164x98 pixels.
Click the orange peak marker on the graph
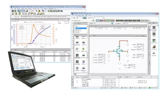(x=34, y=25)
